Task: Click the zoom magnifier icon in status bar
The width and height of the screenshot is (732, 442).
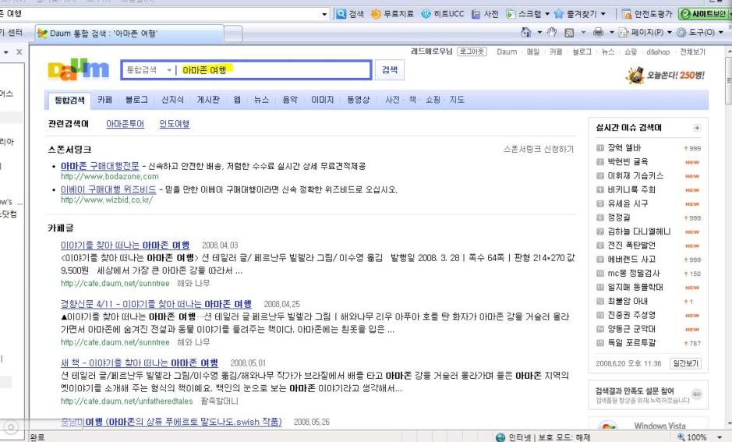Action: 681,437
